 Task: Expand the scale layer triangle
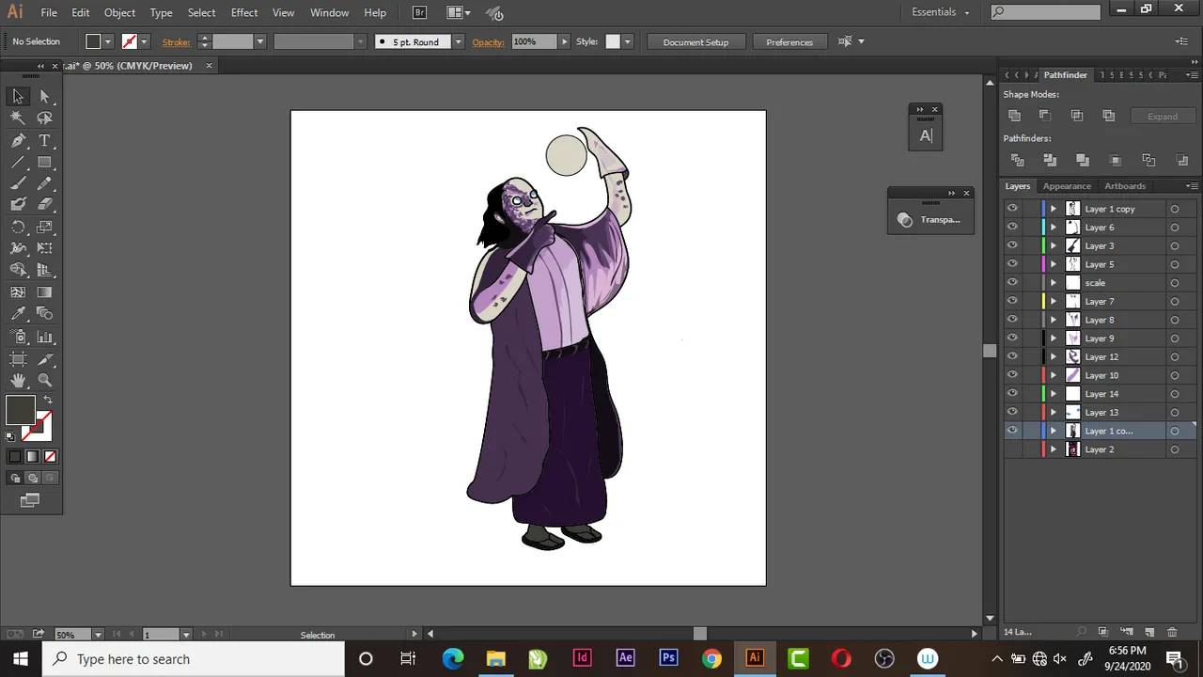[1053, 283]
